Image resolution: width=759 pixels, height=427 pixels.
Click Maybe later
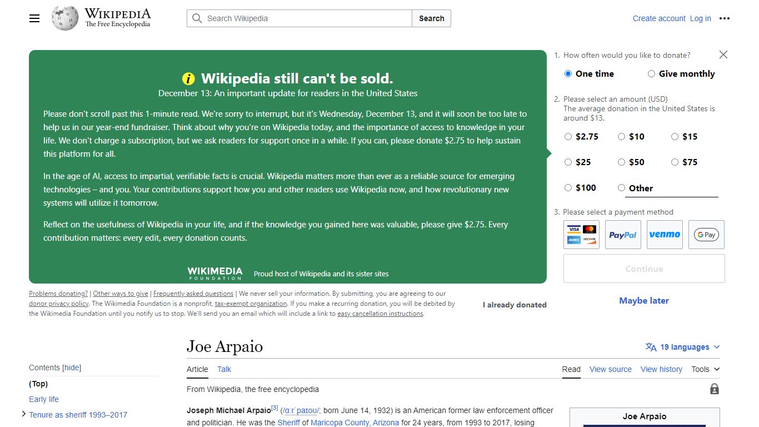pyautogui.click(x=644, y=300)
